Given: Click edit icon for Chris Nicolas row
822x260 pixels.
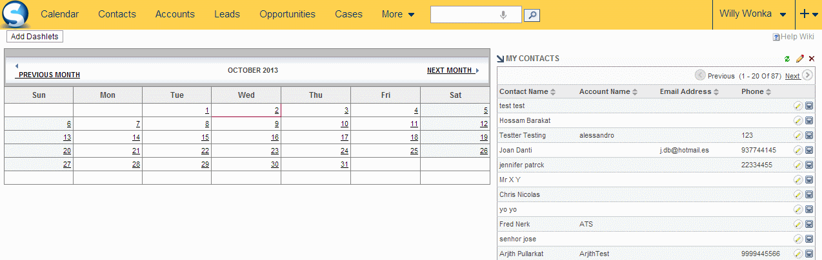Looking at the screenshot, I should point(798,194).
